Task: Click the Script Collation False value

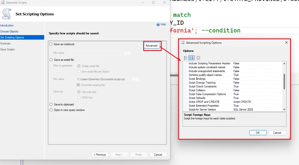Action: coord(236,90)
